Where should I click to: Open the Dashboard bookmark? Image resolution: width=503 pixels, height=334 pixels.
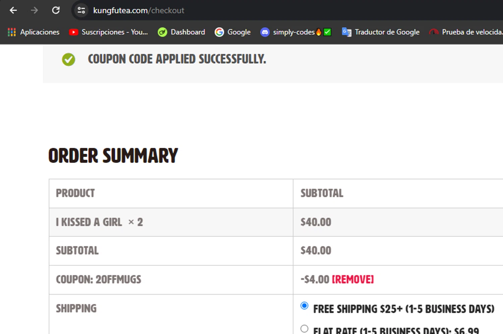(x=181, y=32)
